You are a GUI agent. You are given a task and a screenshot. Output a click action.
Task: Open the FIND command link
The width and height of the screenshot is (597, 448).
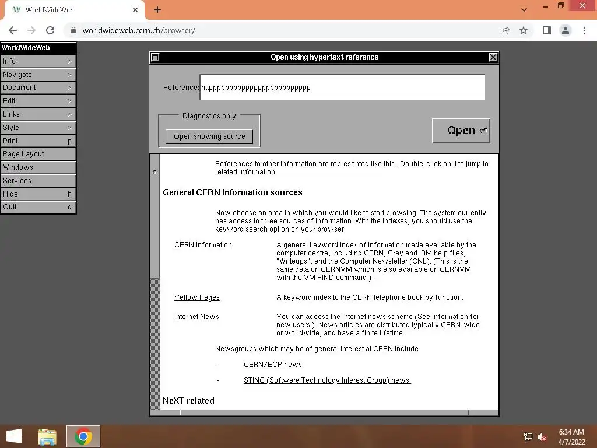pyautogui.click(x=342, y=278)
